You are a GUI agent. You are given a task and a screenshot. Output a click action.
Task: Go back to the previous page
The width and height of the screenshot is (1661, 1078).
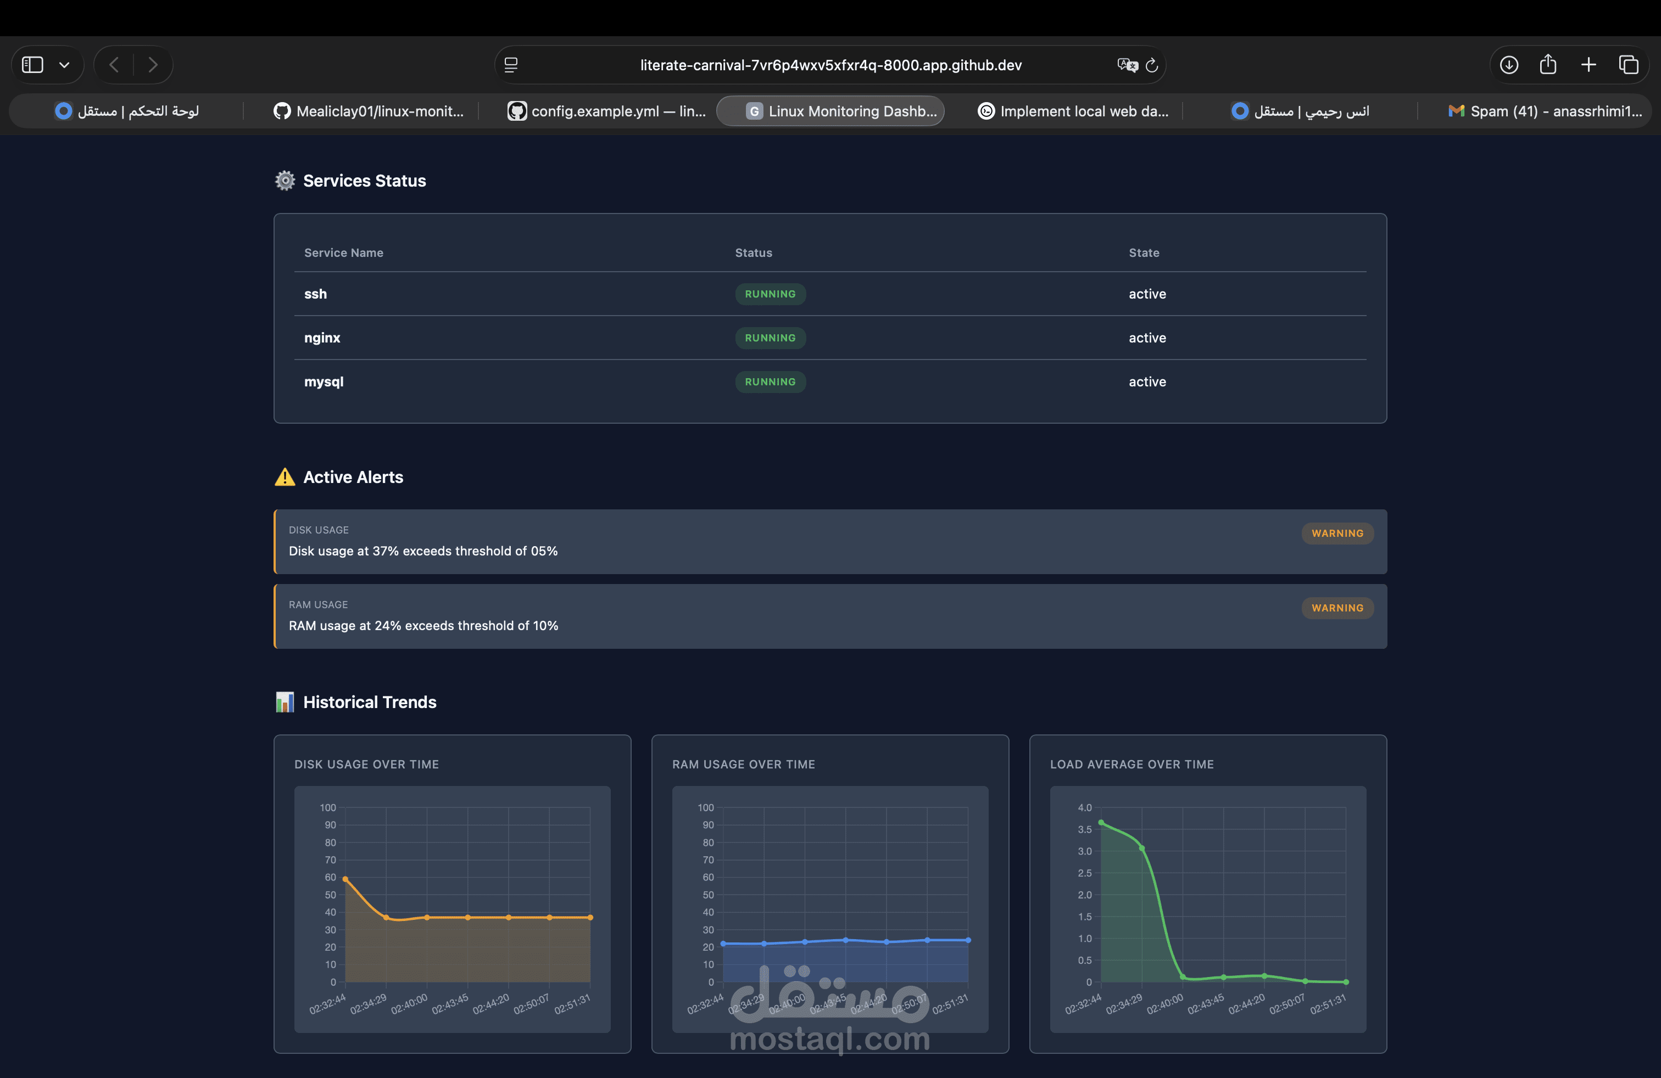coord(114,65)
